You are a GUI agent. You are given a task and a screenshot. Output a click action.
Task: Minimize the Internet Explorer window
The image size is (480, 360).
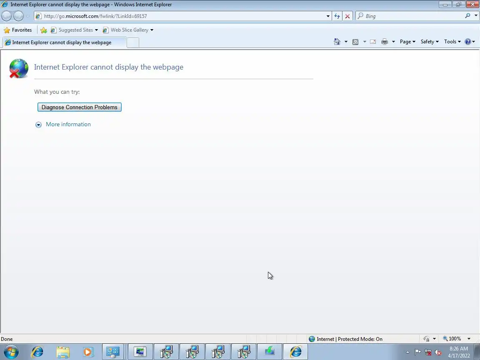(445, 4)
